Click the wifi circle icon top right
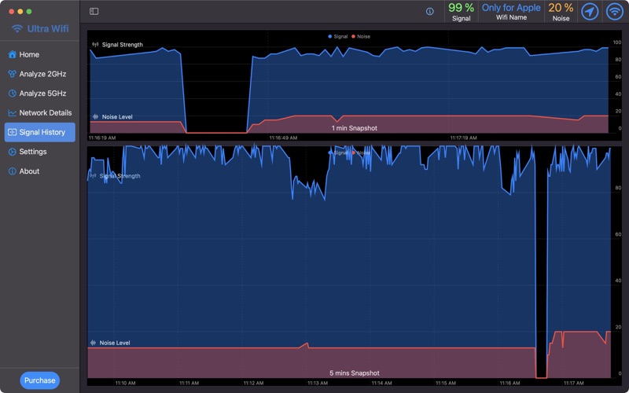The height and width of the screenshot is (393, 629). (615, 11)
